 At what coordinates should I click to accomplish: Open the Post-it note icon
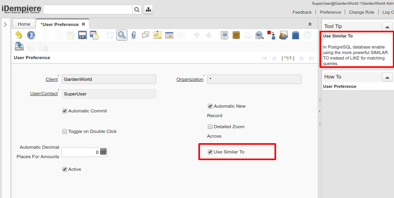pyautogui.click(x=157, y=35)
